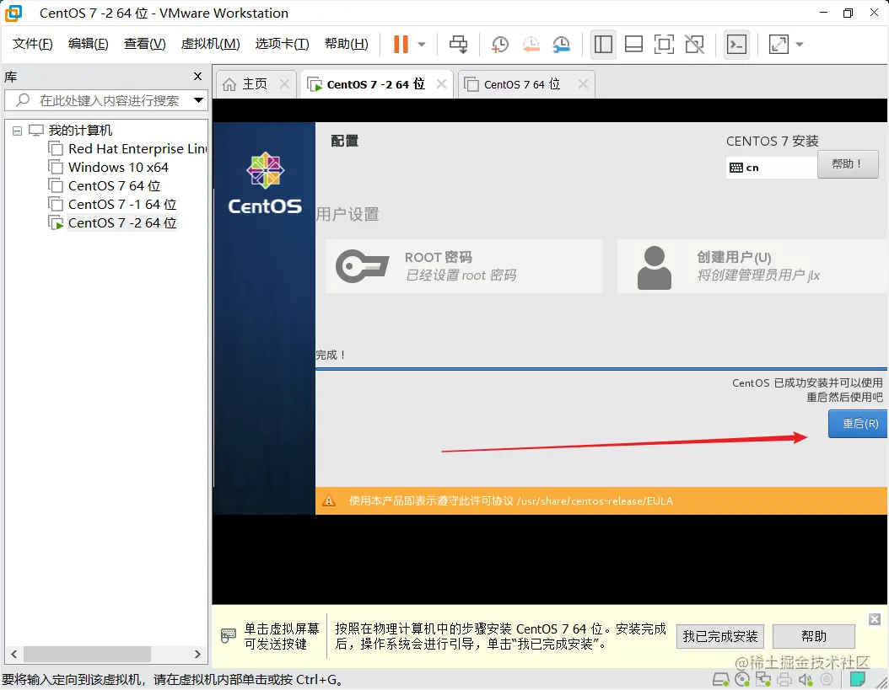Image resolution: width=889 pixels, height=690 pixels.
Task: Send Ctrl+Alt+Del to virtual machine
Action: pos(458,44)
